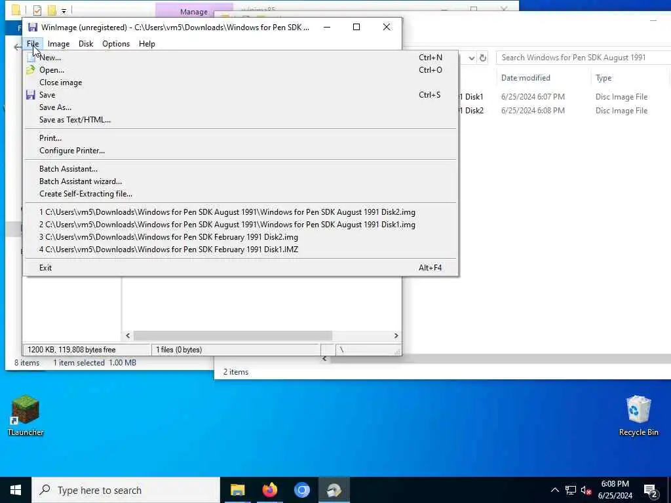Viewport: 671px width, 503px height.
Task: Click WinImage title bar floppy icon
Action: click(x=33, y=28)
